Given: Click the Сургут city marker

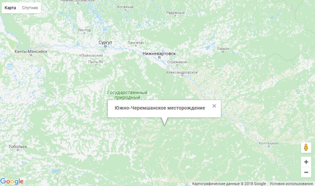Looking at the screenshot, I should pos(106,46).
